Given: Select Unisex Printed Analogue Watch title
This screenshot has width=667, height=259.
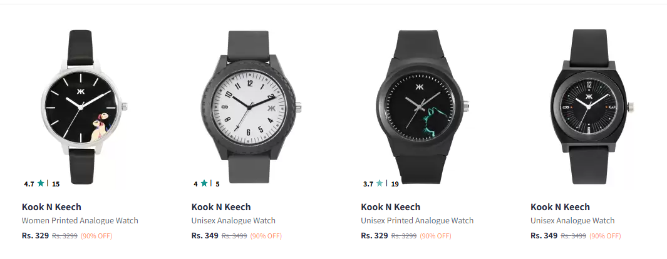Looking at the screenshot, I should 417,221.
